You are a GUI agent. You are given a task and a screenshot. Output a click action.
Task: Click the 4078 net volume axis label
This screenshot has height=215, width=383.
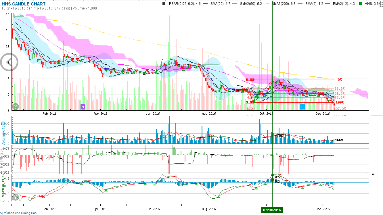coord(6,149)
